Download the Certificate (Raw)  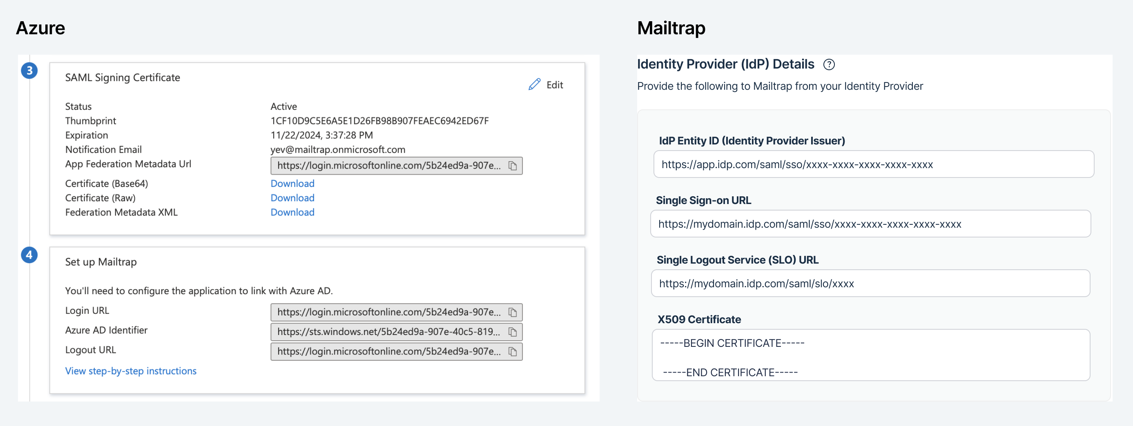292,198
